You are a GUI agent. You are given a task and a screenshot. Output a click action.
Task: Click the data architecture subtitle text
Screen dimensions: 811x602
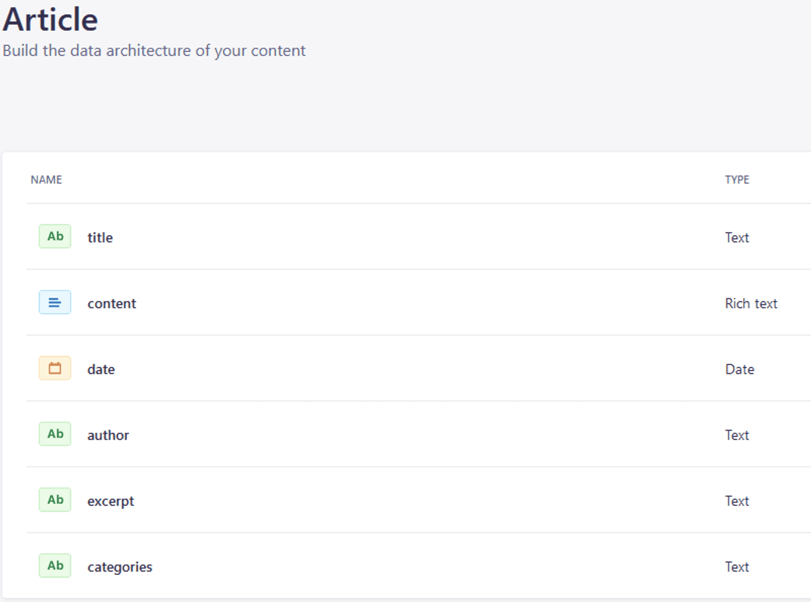coord(154,51)
